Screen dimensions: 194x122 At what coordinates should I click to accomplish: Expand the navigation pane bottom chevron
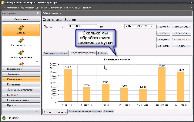point(37,111)
